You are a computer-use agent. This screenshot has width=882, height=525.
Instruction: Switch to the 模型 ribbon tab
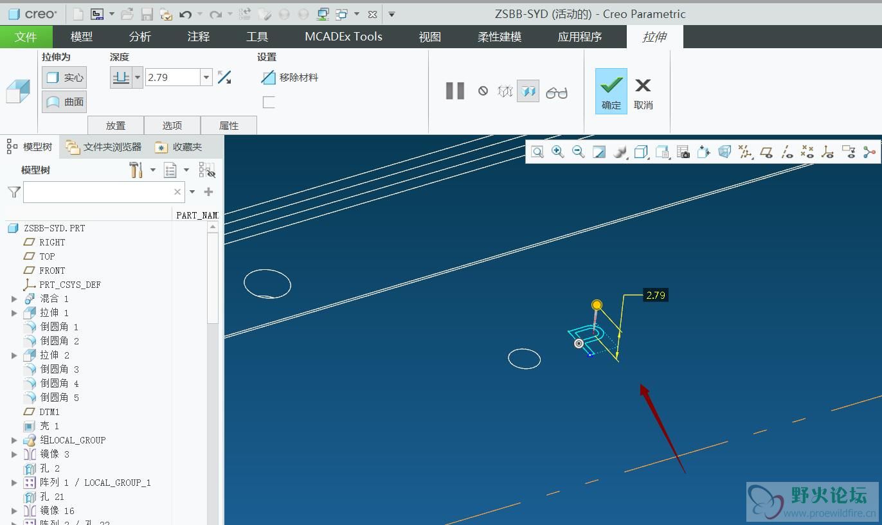[82, 37]
